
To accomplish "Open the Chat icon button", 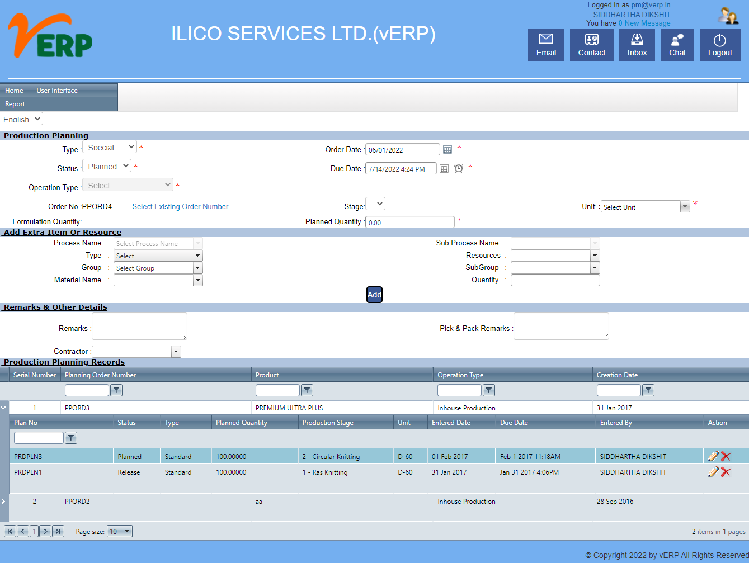I will [677, 45].
